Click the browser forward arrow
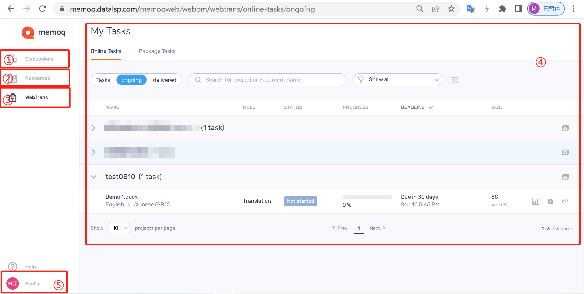 (x=27, y=9)
